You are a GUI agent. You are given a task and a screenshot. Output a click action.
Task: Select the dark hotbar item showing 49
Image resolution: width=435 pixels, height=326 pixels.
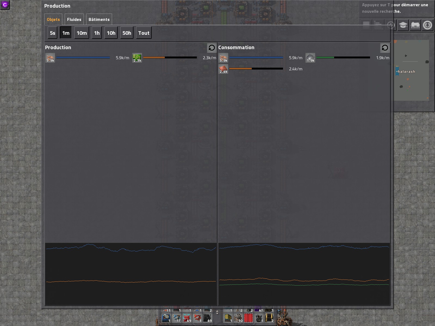click(207, 318)
